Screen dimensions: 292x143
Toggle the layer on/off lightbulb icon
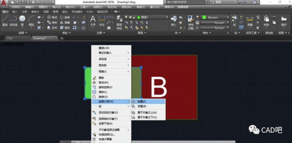coord(126,17)
